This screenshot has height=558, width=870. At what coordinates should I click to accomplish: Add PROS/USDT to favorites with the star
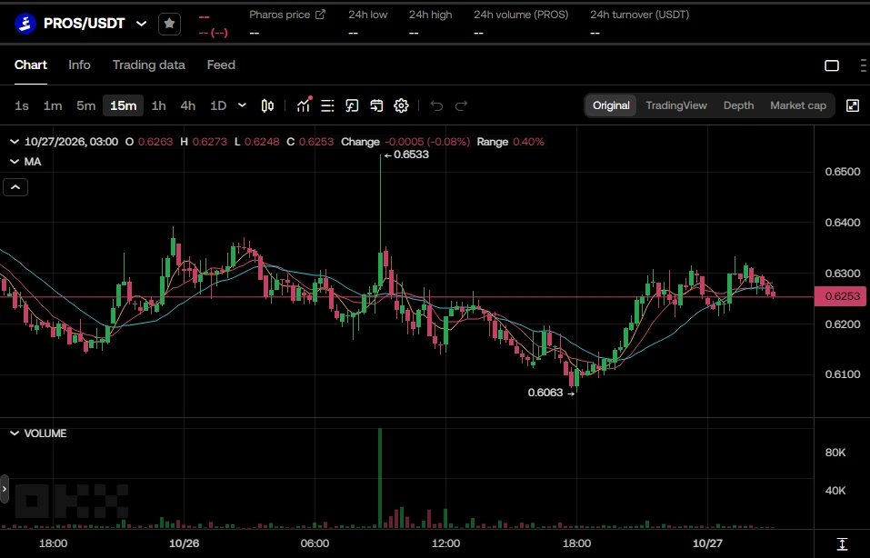coord(169,24)
